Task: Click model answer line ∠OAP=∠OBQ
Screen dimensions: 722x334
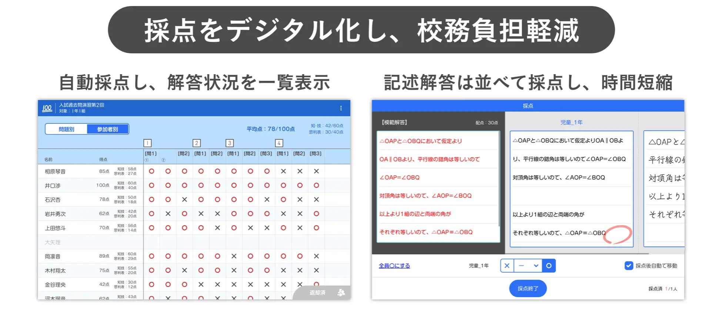Action: (x=400, y=177)
